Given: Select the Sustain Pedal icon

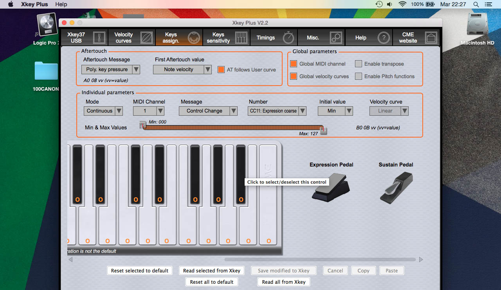Looking at the screenshot, I should point(396,188).
